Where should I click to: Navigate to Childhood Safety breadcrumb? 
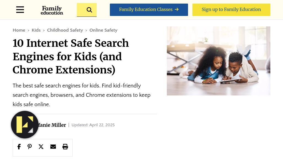tap(65, 30)
